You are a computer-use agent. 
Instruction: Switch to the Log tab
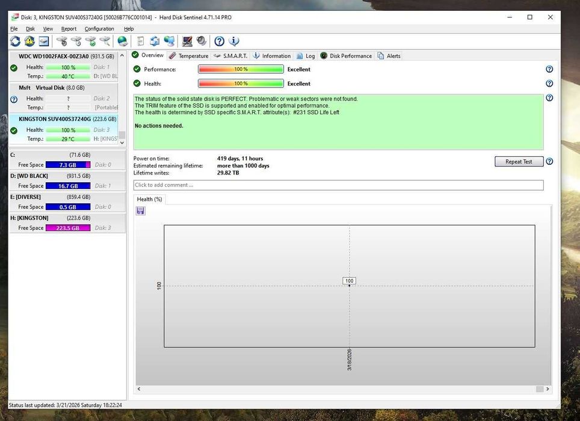(306, 56)
